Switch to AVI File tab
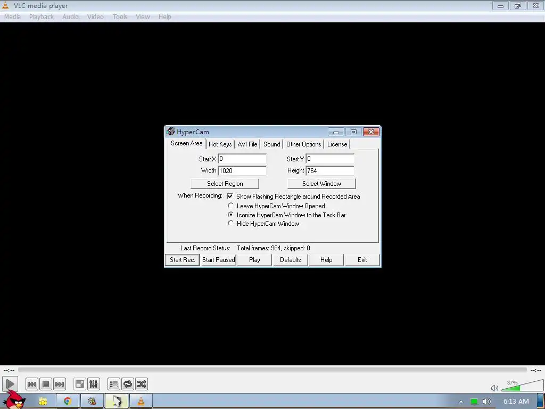This screenshot has width=545, height=409. coord(247,144)
